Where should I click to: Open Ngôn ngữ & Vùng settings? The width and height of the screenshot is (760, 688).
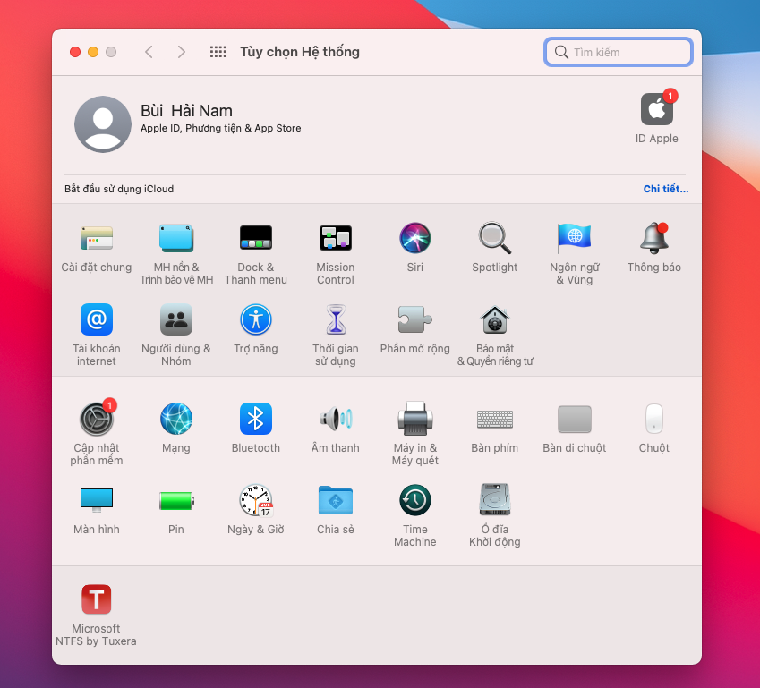click(x=575, y=238)
